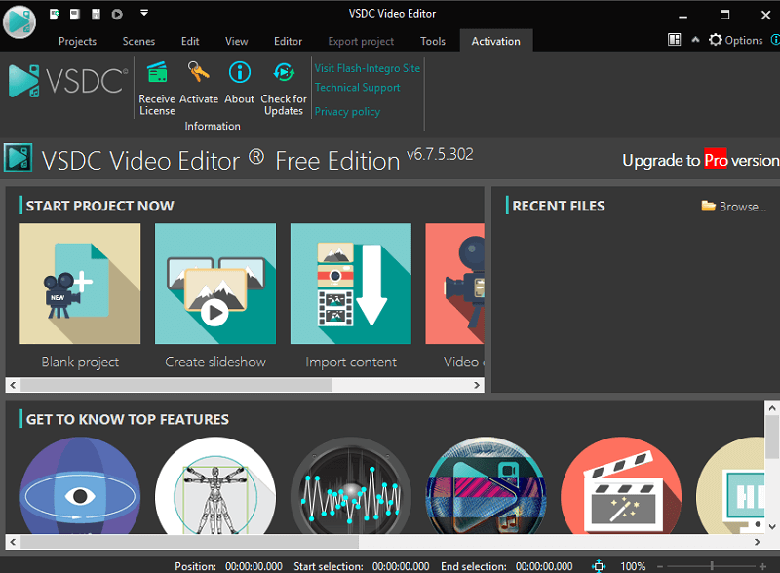The height and width of the screenshot is (573, 780).
Task: Click the audio waveform feature icon
Action: click(351, 486)
